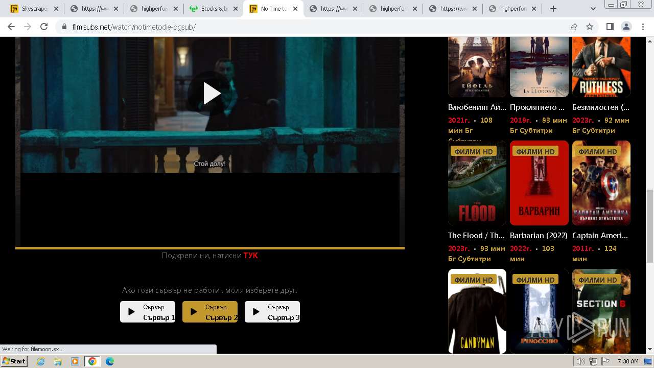Click the "2022г." year under Barbarian
654x368 pixels.
pyautogui.click(x=521, y=248)
